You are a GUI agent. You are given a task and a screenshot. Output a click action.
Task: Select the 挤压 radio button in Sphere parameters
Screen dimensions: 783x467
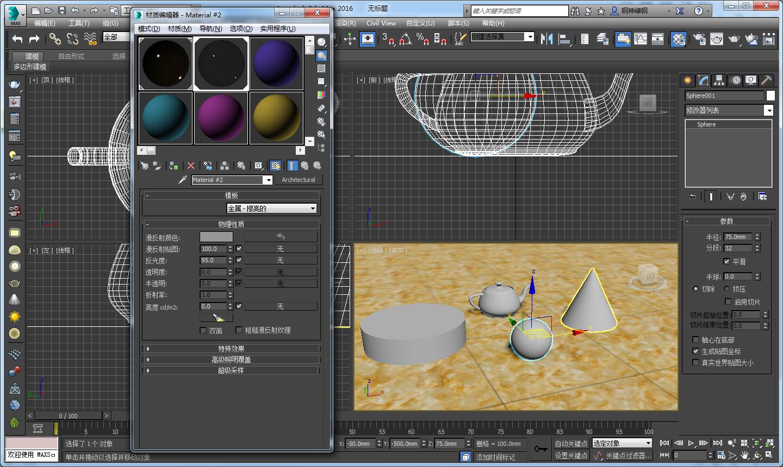[x=728, y=288]
